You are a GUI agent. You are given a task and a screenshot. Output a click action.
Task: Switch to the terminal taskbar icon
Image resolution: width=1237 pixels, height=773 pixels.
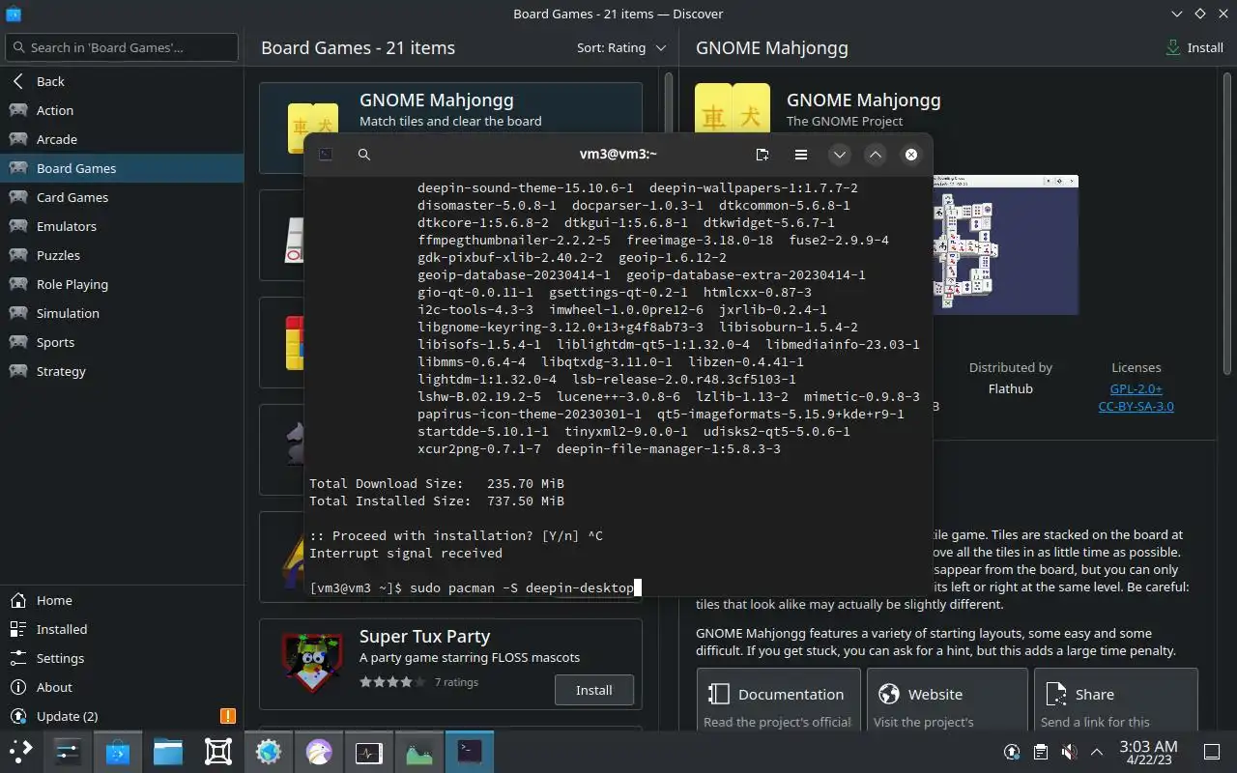[x=470, y=751]
